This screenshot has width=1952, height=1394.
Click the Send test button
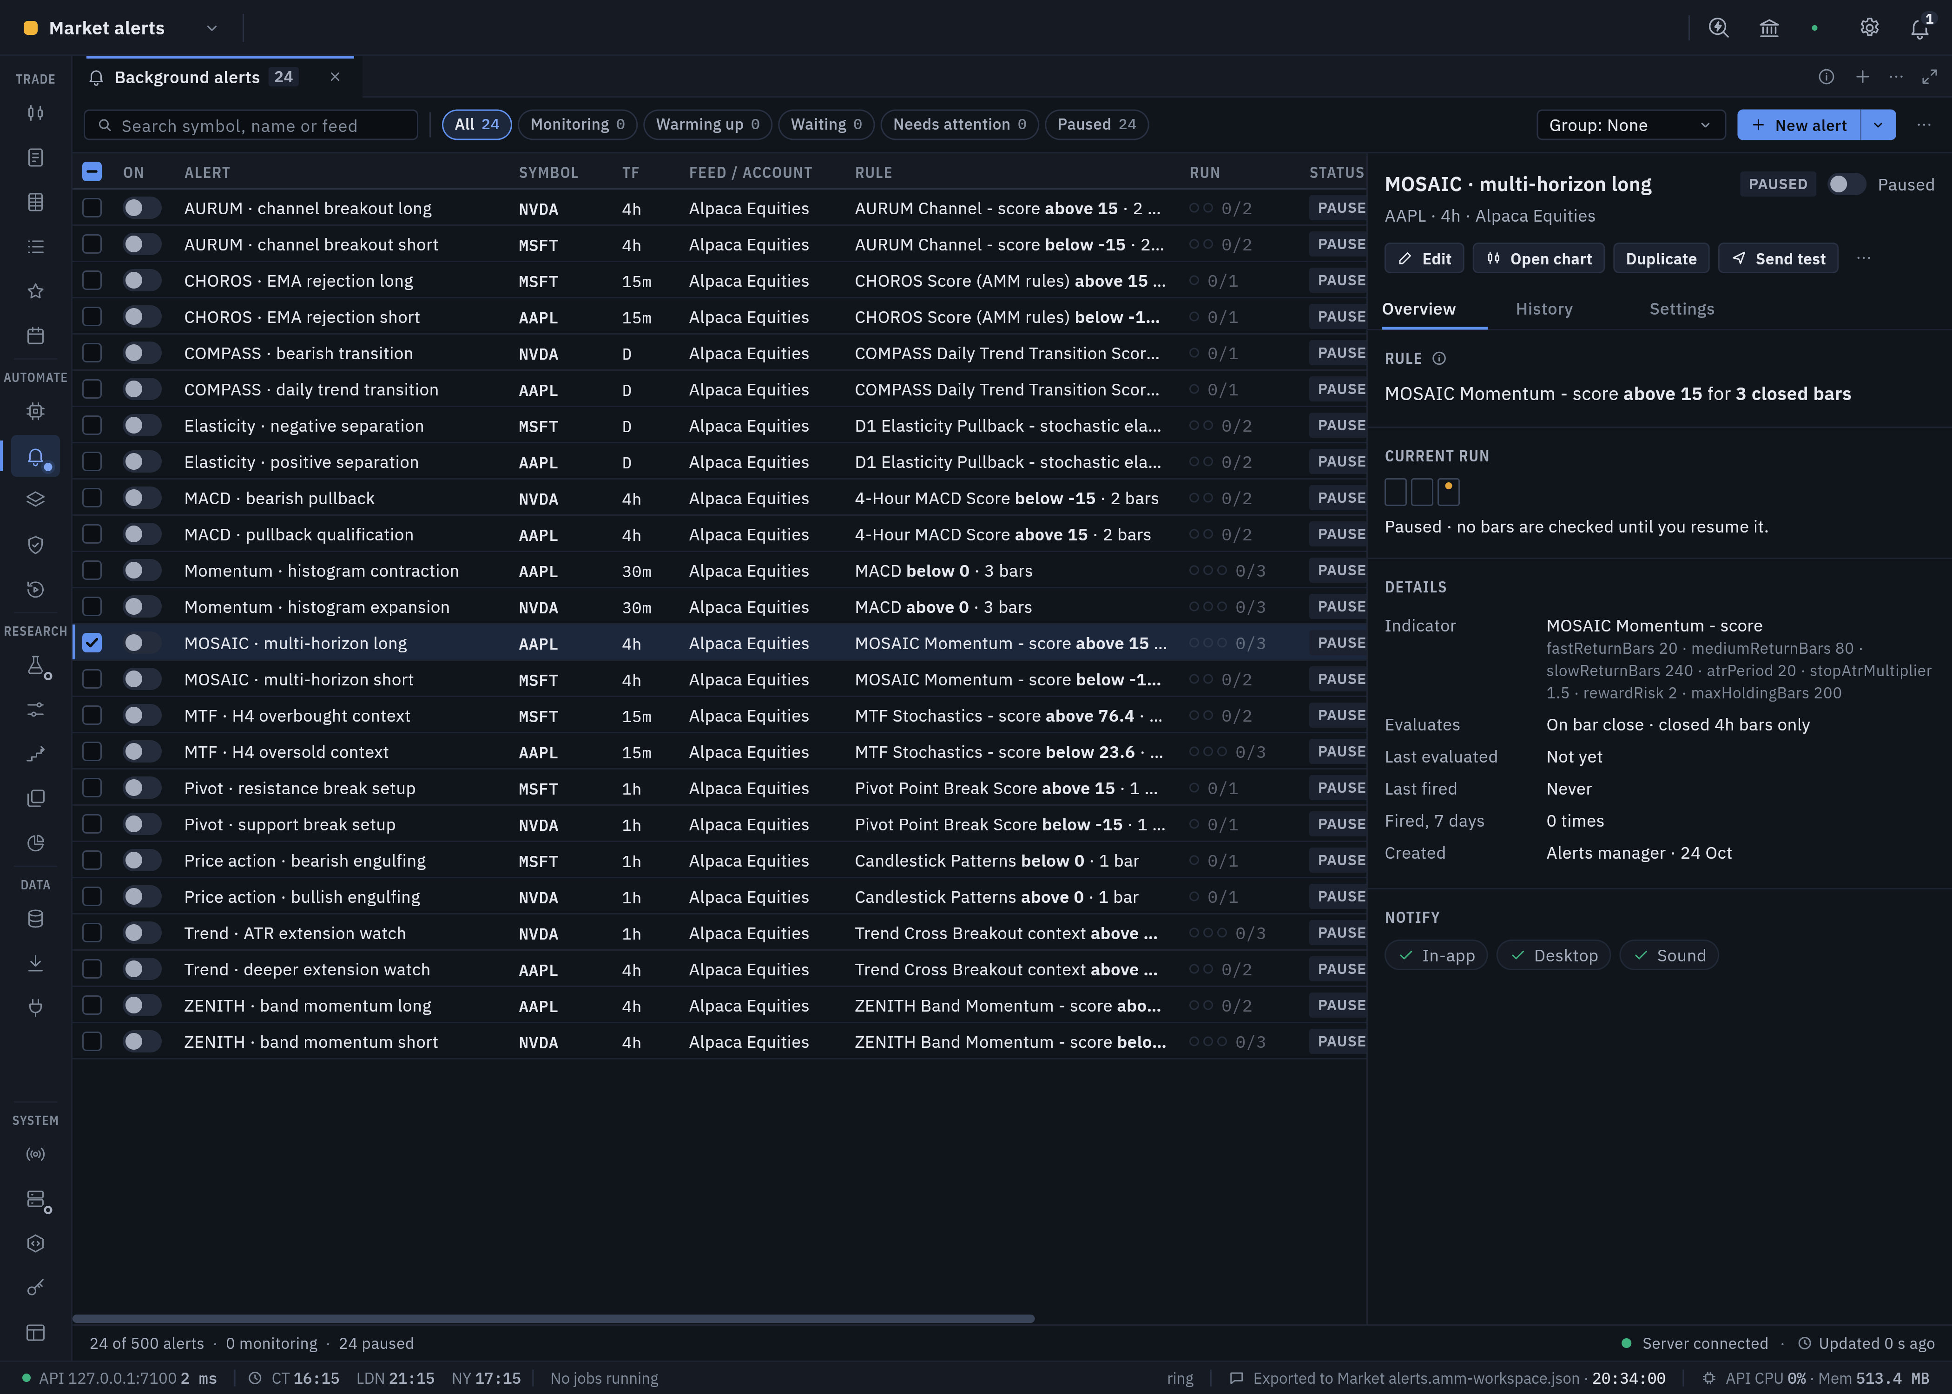coord(1778,258)
